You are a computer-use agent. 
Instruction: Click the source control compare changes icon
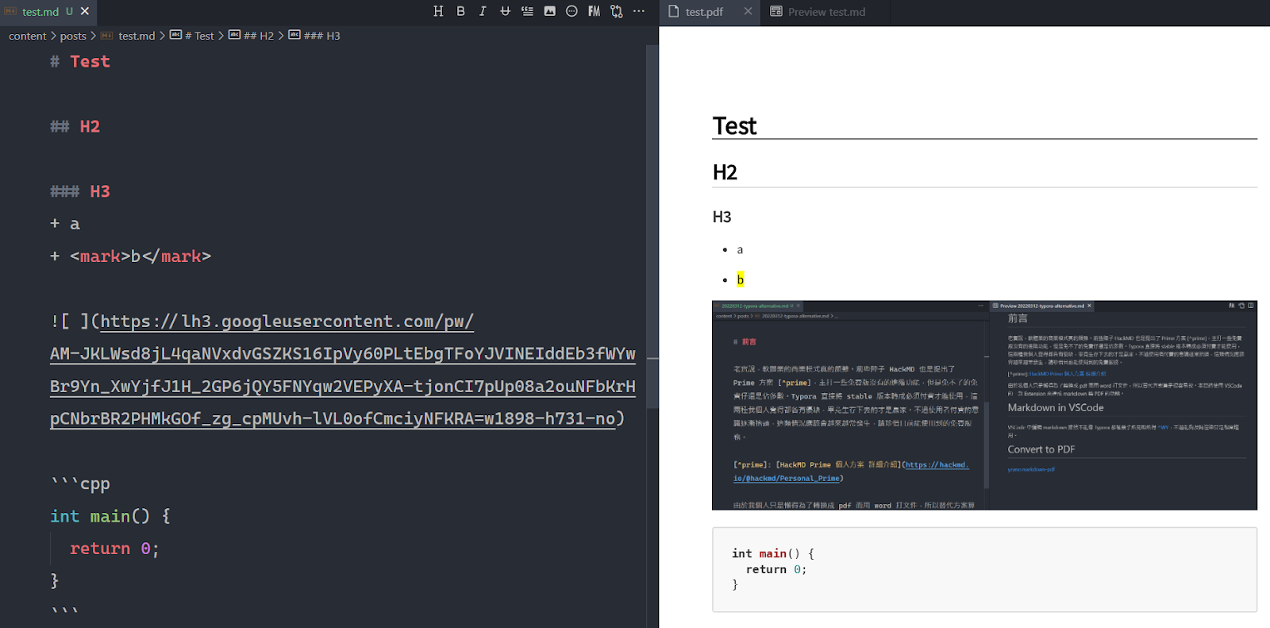[x=617, y=11]
